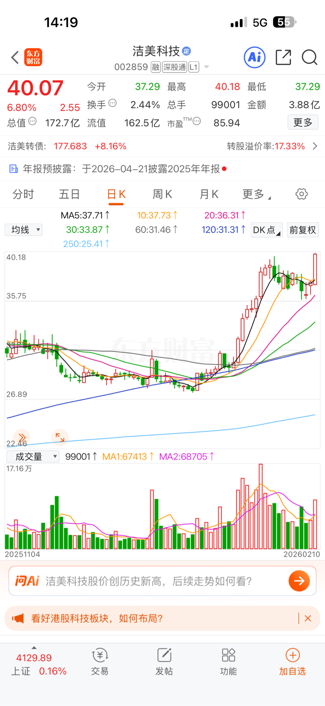Open the 发帖 post icon

[164, 662]
